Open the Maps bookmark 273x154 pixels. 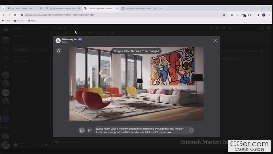pyautogui.click(x=32, y=21)
